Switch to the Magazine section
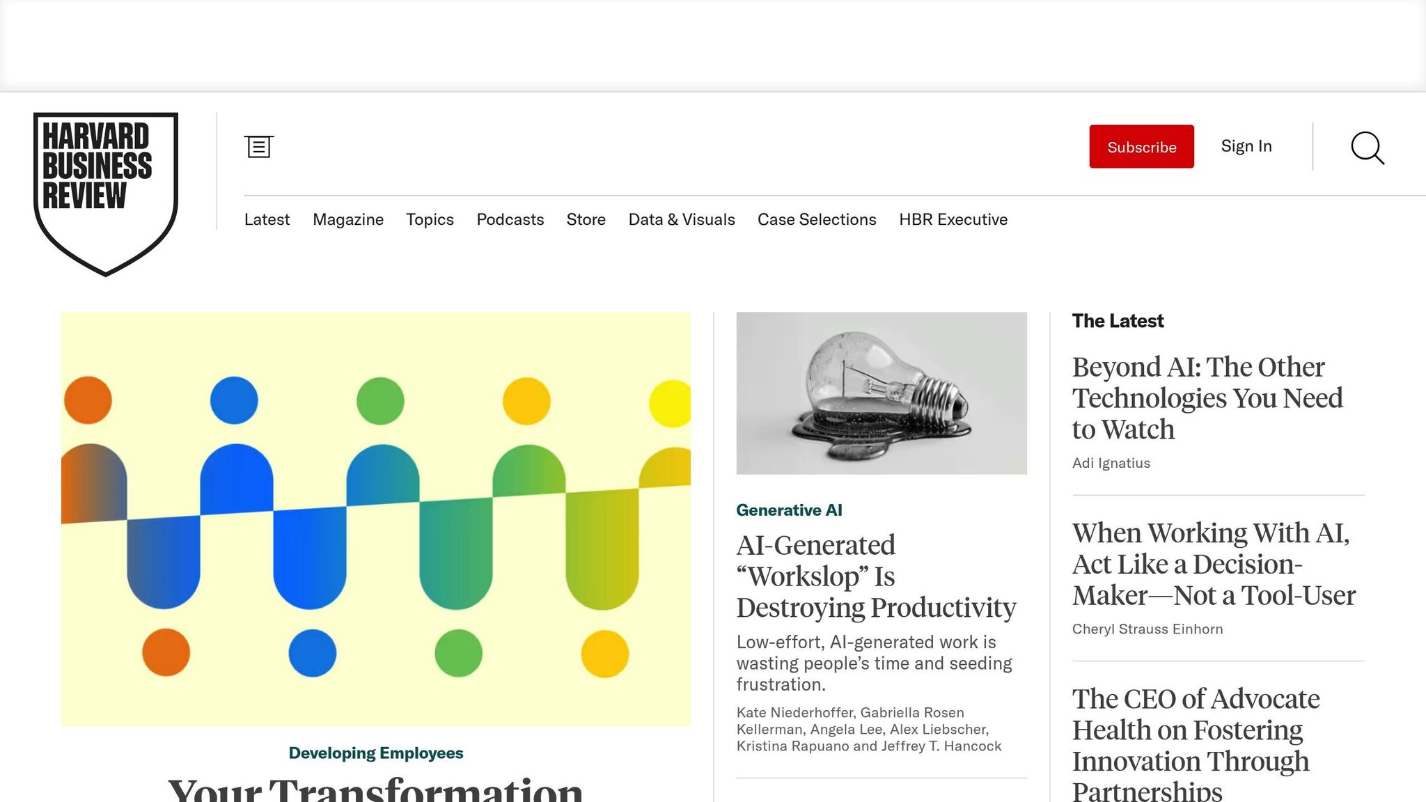 pyautogui.click(x=348, y=219)
